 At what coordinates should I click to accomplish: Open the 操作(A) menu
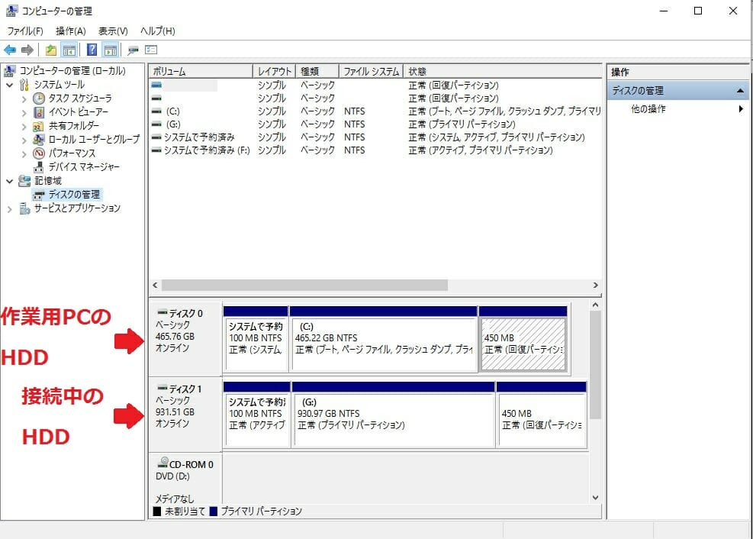(x=70, y=31)
